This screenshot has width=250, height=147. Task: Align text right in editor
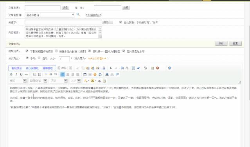click(73, 74)
